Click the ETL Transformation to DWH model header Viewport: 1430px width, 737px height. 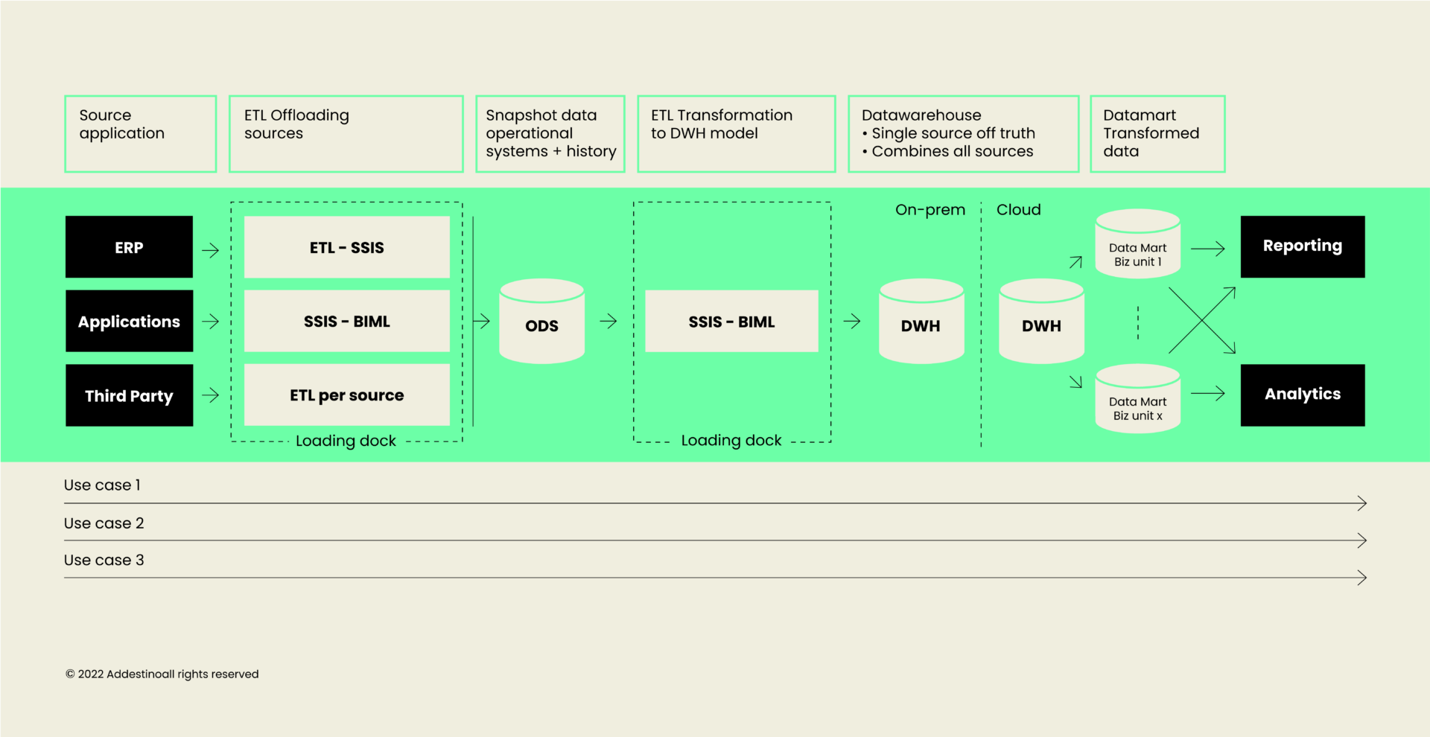pyautogui.click(x=737, y=134)
